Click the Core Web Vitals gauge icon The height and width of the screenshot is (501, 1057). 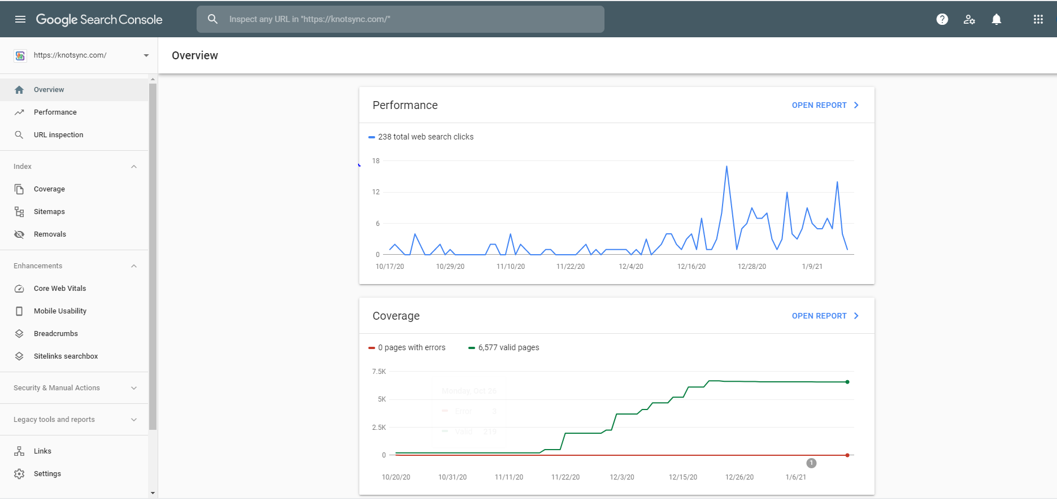19,289
